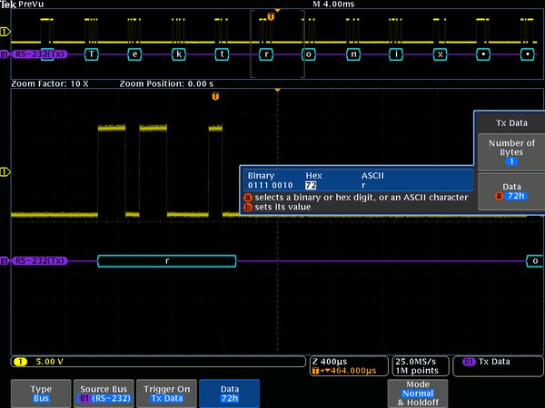This screenshot has width=545, height=408.
Task: Click the channel 1 marker in the overview
Action: 5,32
